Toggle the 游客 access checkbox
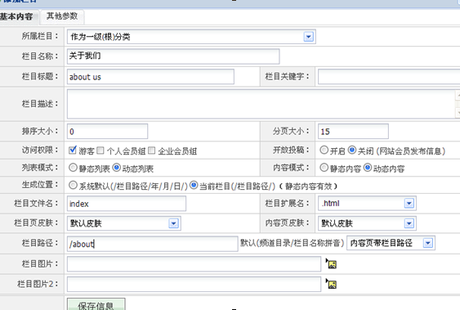This screenshot has width=460, height=310. [73, 150]
